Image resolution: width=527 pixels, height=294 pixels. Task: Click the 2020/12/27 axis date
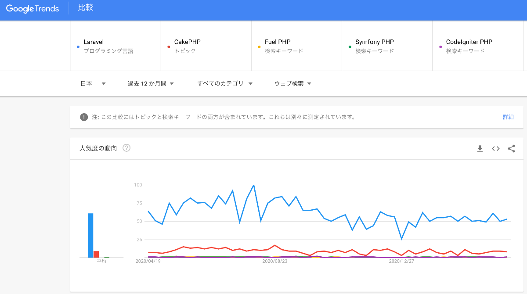(402, 262)
